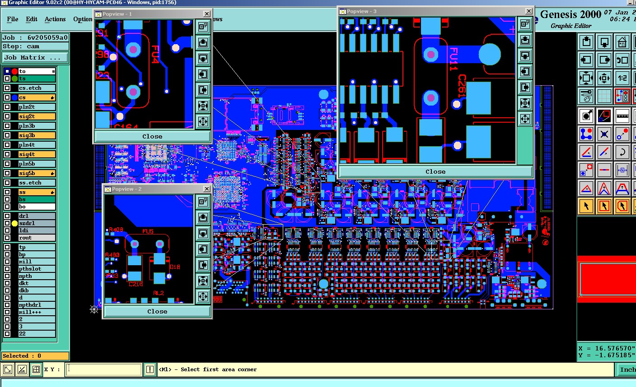Click the rotate arrow tool icon

click(622, 152)
